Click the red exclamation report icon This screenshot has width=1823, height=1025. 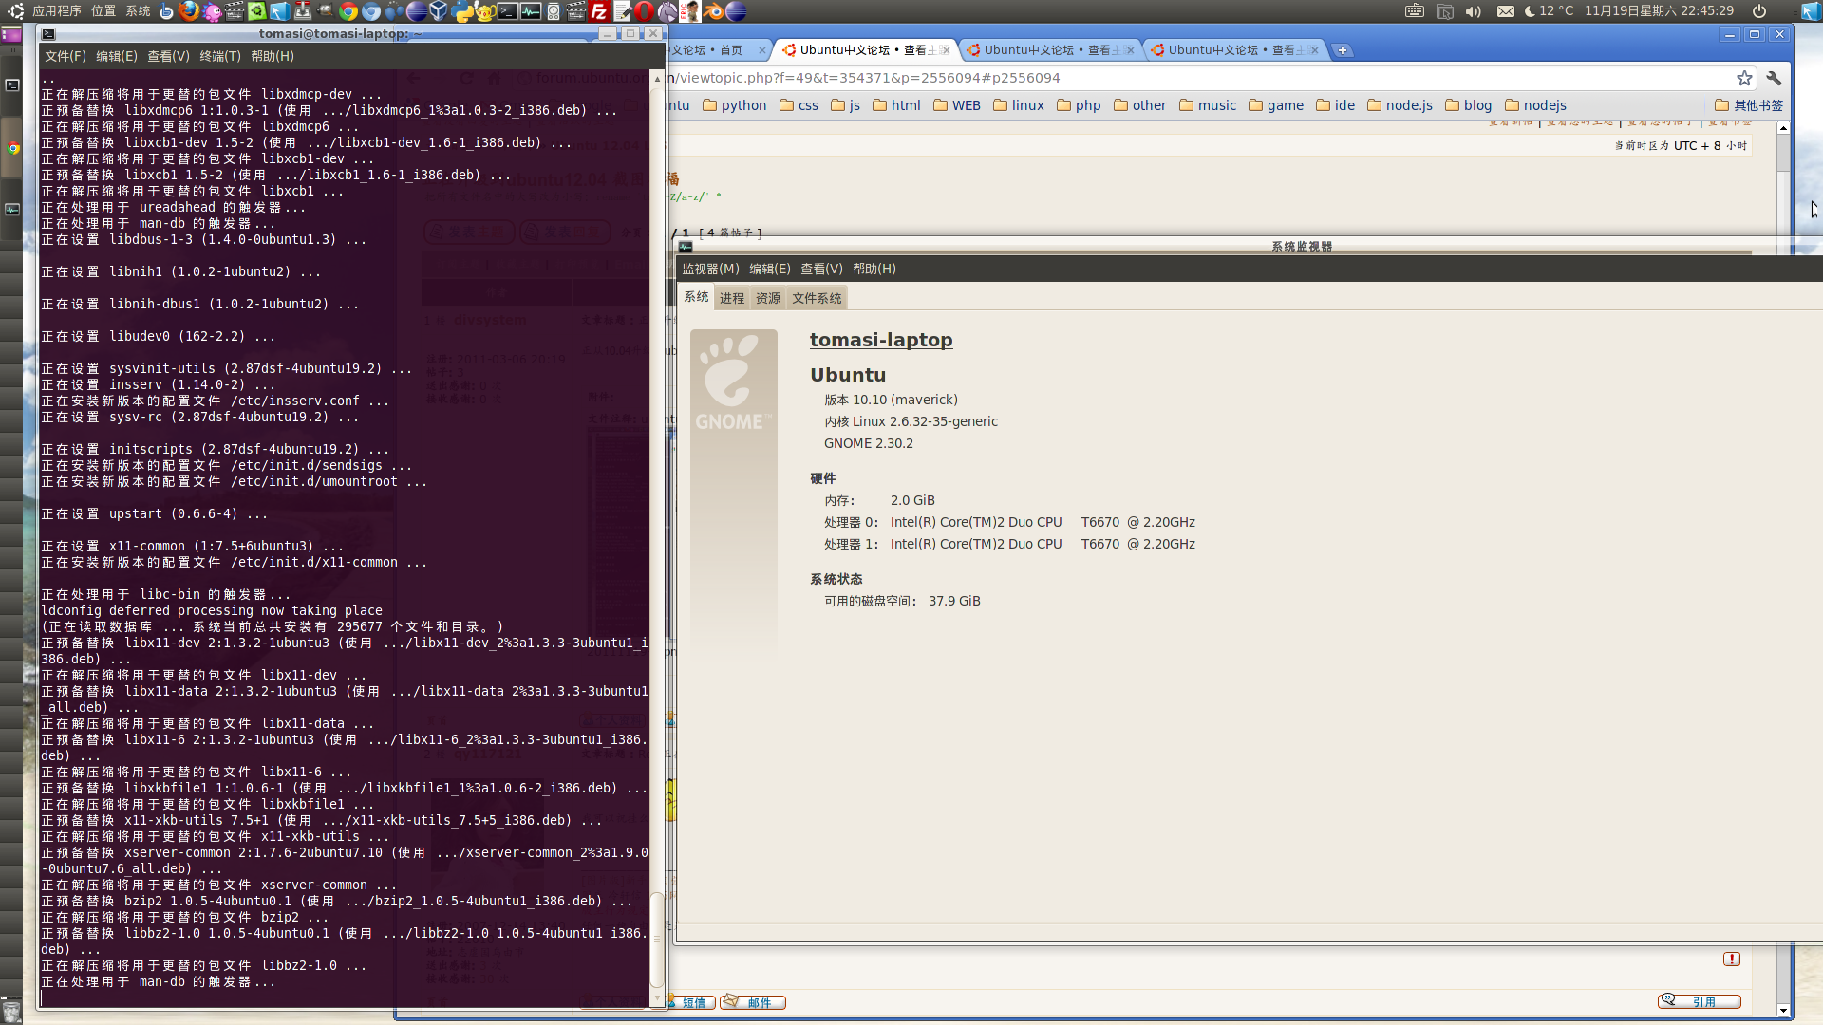pos(1732,959)
